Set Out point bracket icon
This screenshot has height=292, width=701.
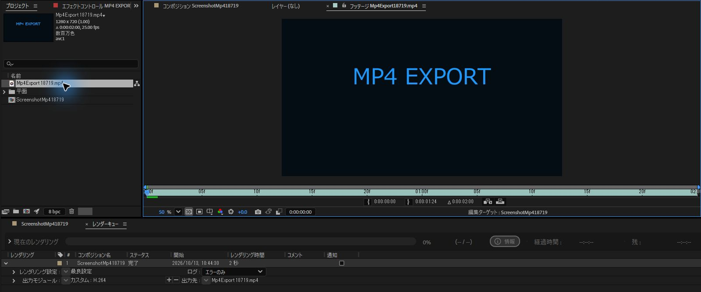tap(409, 202)
